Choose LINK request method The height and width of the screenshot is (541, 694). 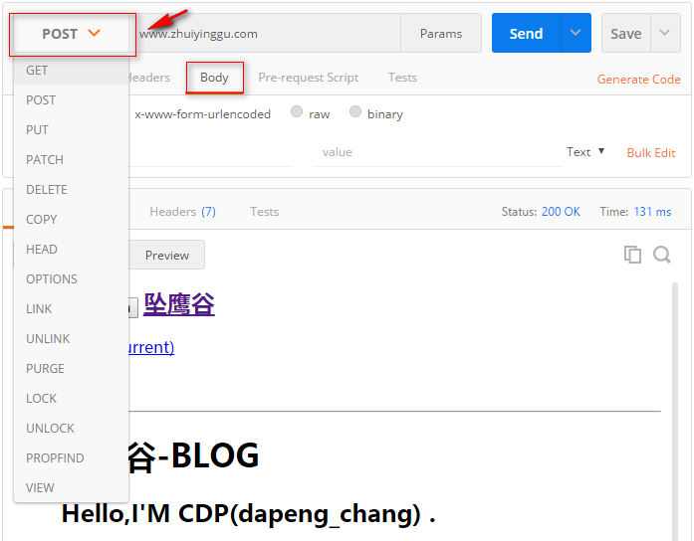point(71,309)
